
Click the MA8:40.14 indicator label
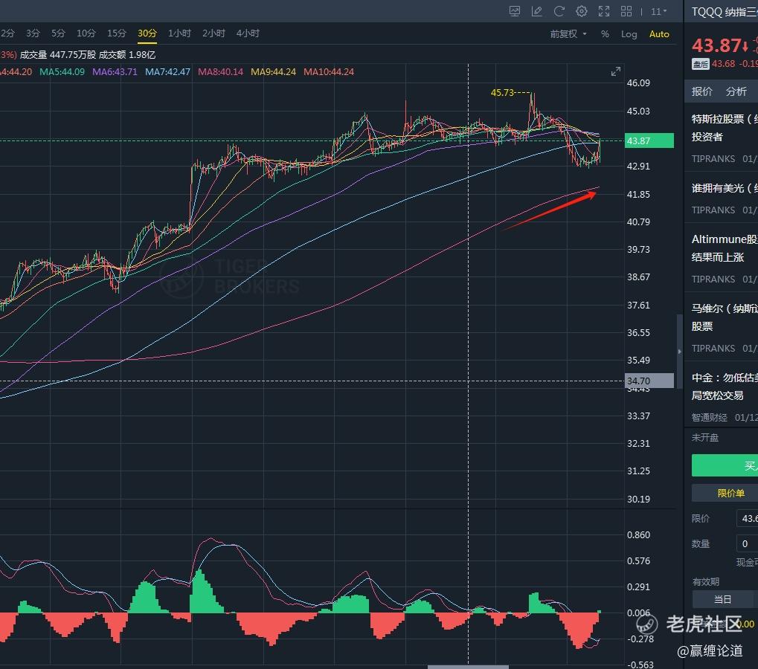[x=220, y=71]
